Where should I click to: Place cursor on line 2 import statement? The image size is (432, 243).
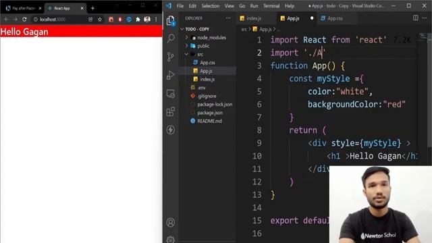coord(298,53)
